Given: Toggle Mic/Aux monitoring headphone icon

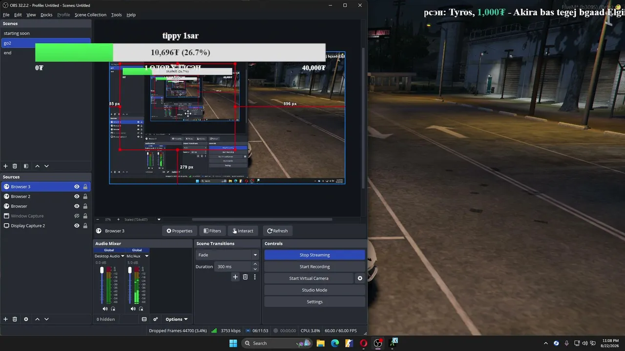Looking at the screenshot, I should pyautogui.click(x=142, y=309).
